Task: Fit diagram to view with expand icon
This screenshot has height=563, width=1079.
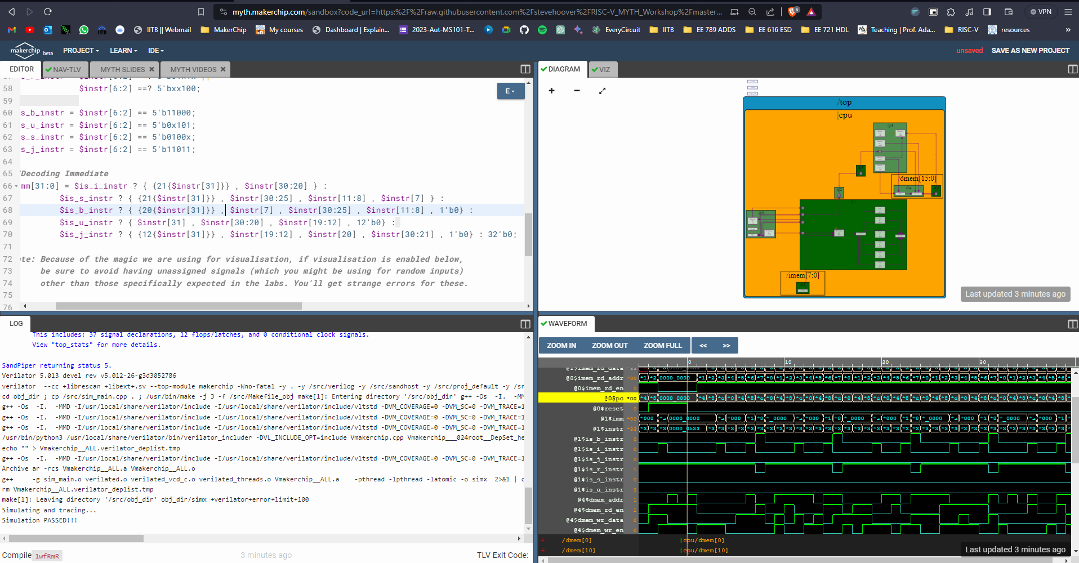Action: pos(602,91)
